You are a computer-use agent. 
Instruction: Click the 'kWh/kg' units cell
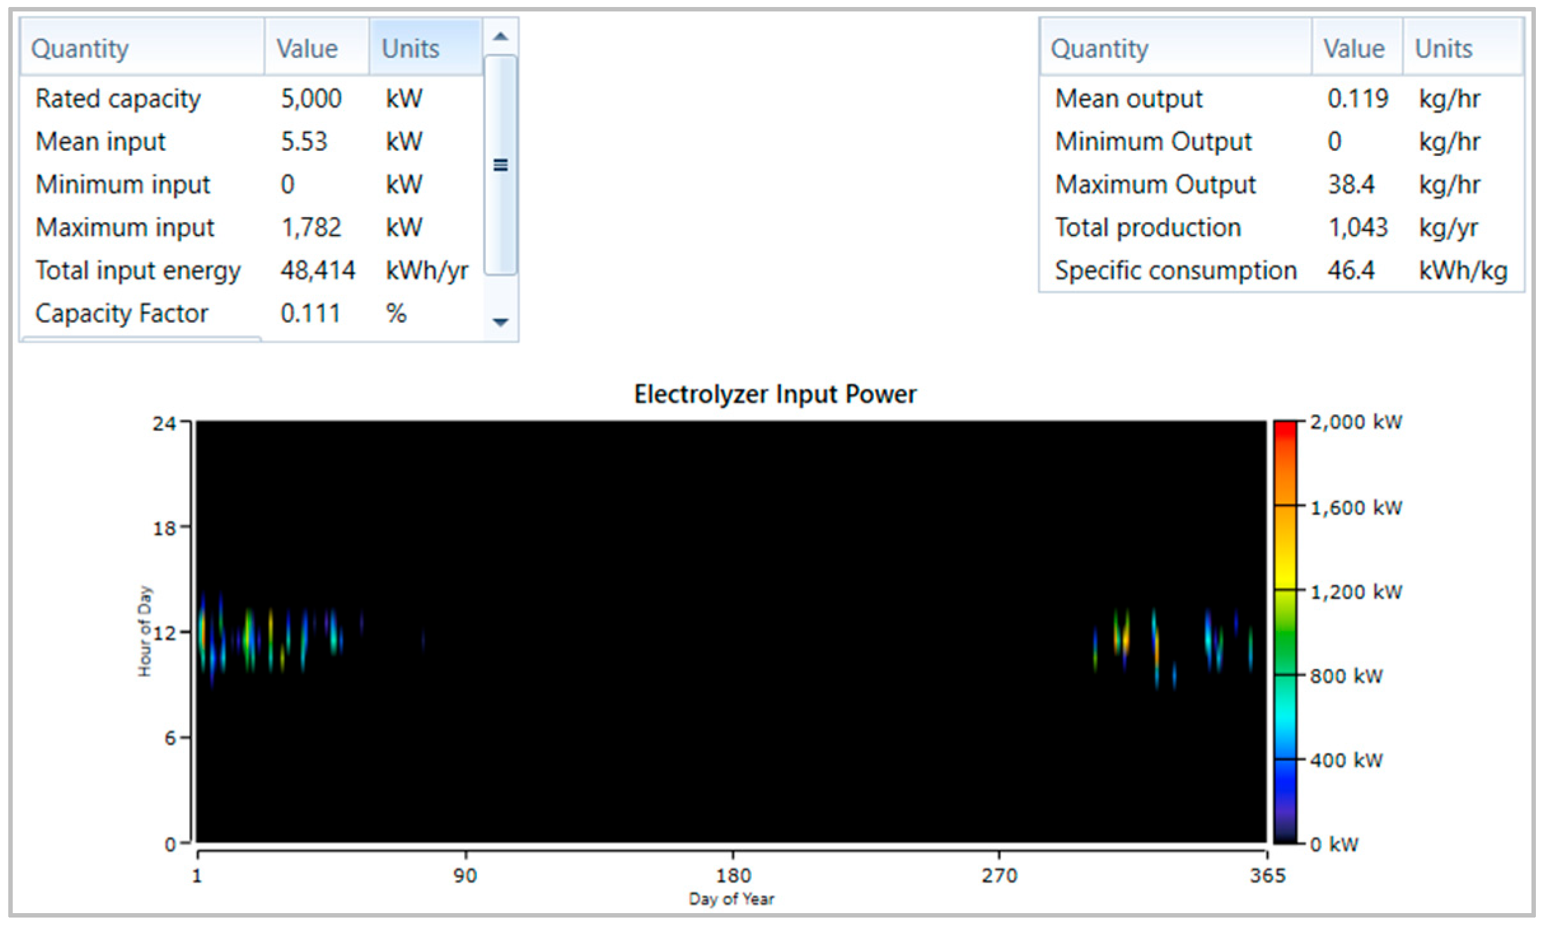point(1463,270)
